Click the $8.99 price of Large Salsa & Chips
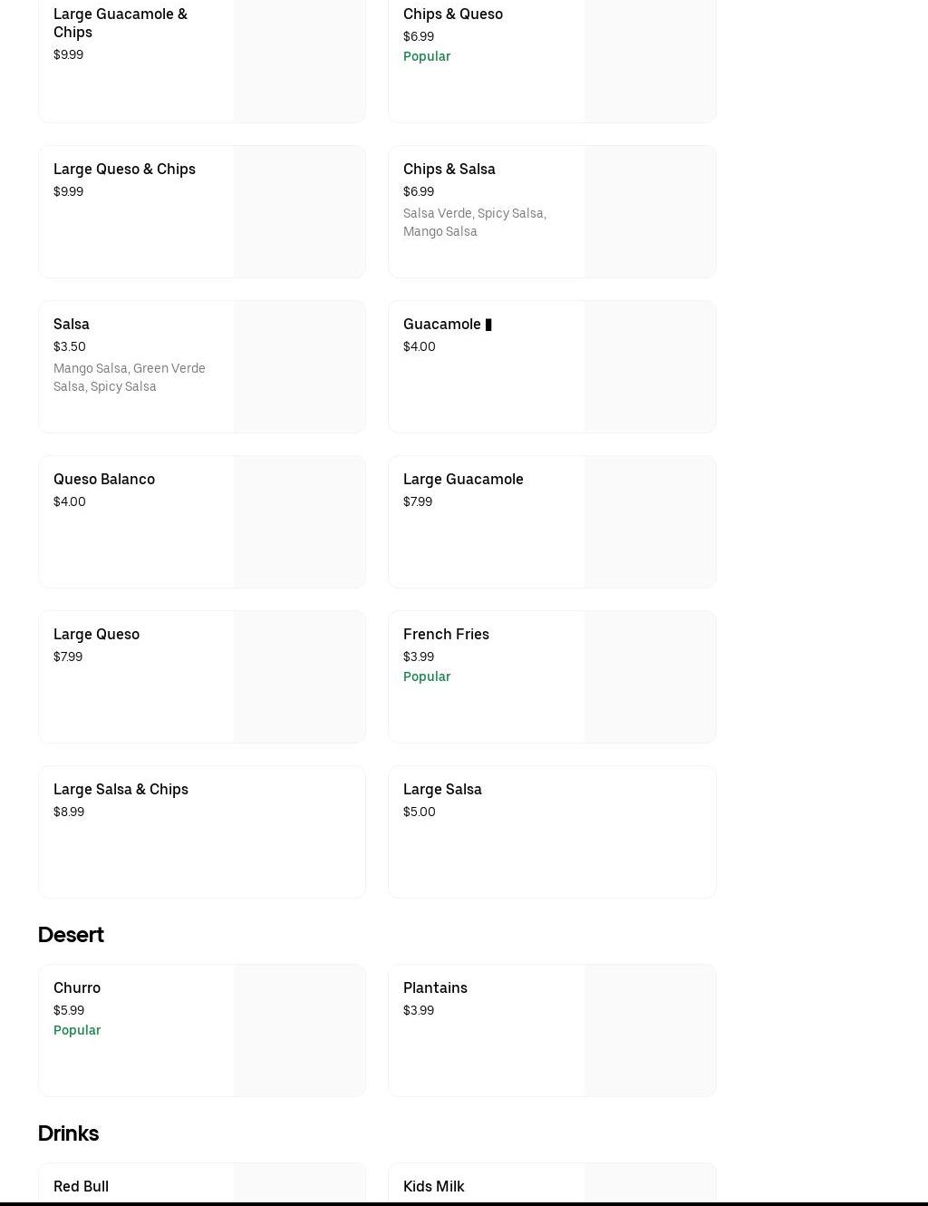The image size is (928, 1206). pyautogui.click(x=69, y=812)
